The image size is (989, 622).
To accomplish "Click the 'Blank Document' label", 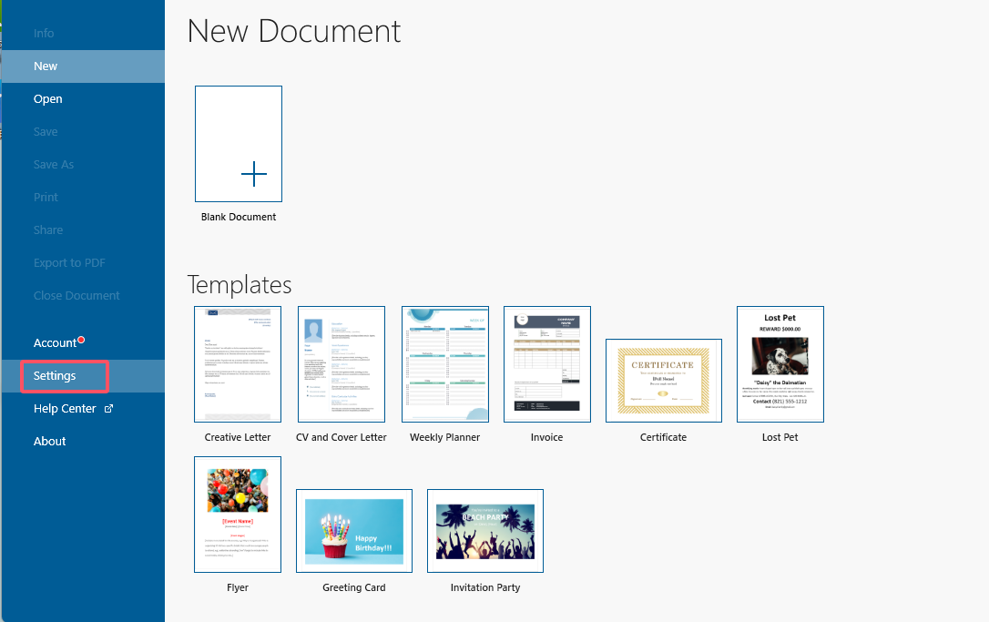I will [239, 217].
